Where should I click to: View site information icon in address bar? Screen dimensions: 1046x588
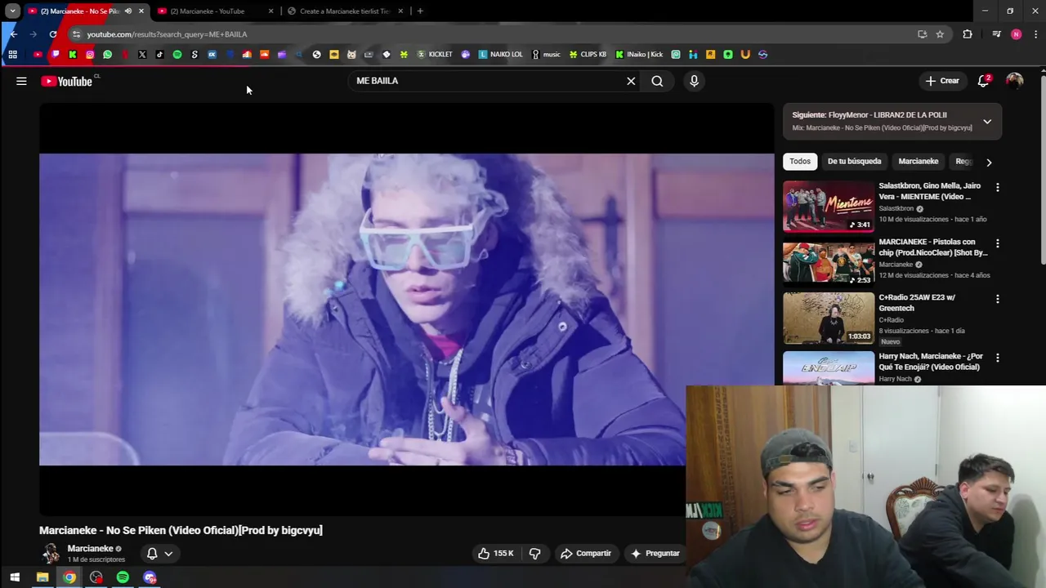coord(76,34)
